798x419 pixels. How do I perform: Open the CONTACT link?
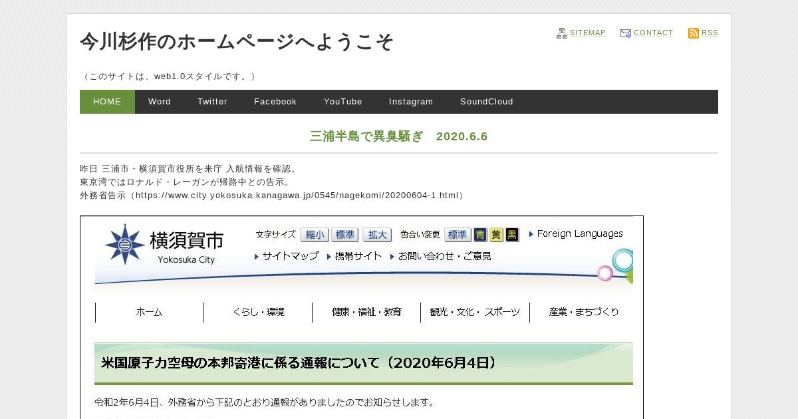pos(654,33)
